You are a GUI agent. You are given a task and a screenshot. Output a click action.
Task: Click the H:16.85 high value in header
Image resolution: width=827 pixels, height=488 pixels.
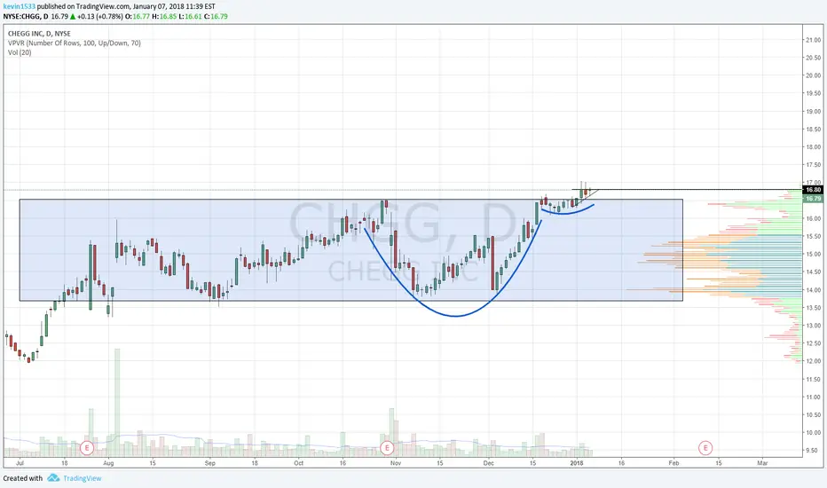point(164,16)
